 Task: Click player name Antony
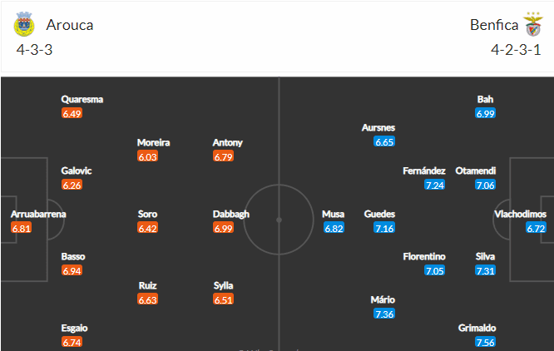[228, 143]
